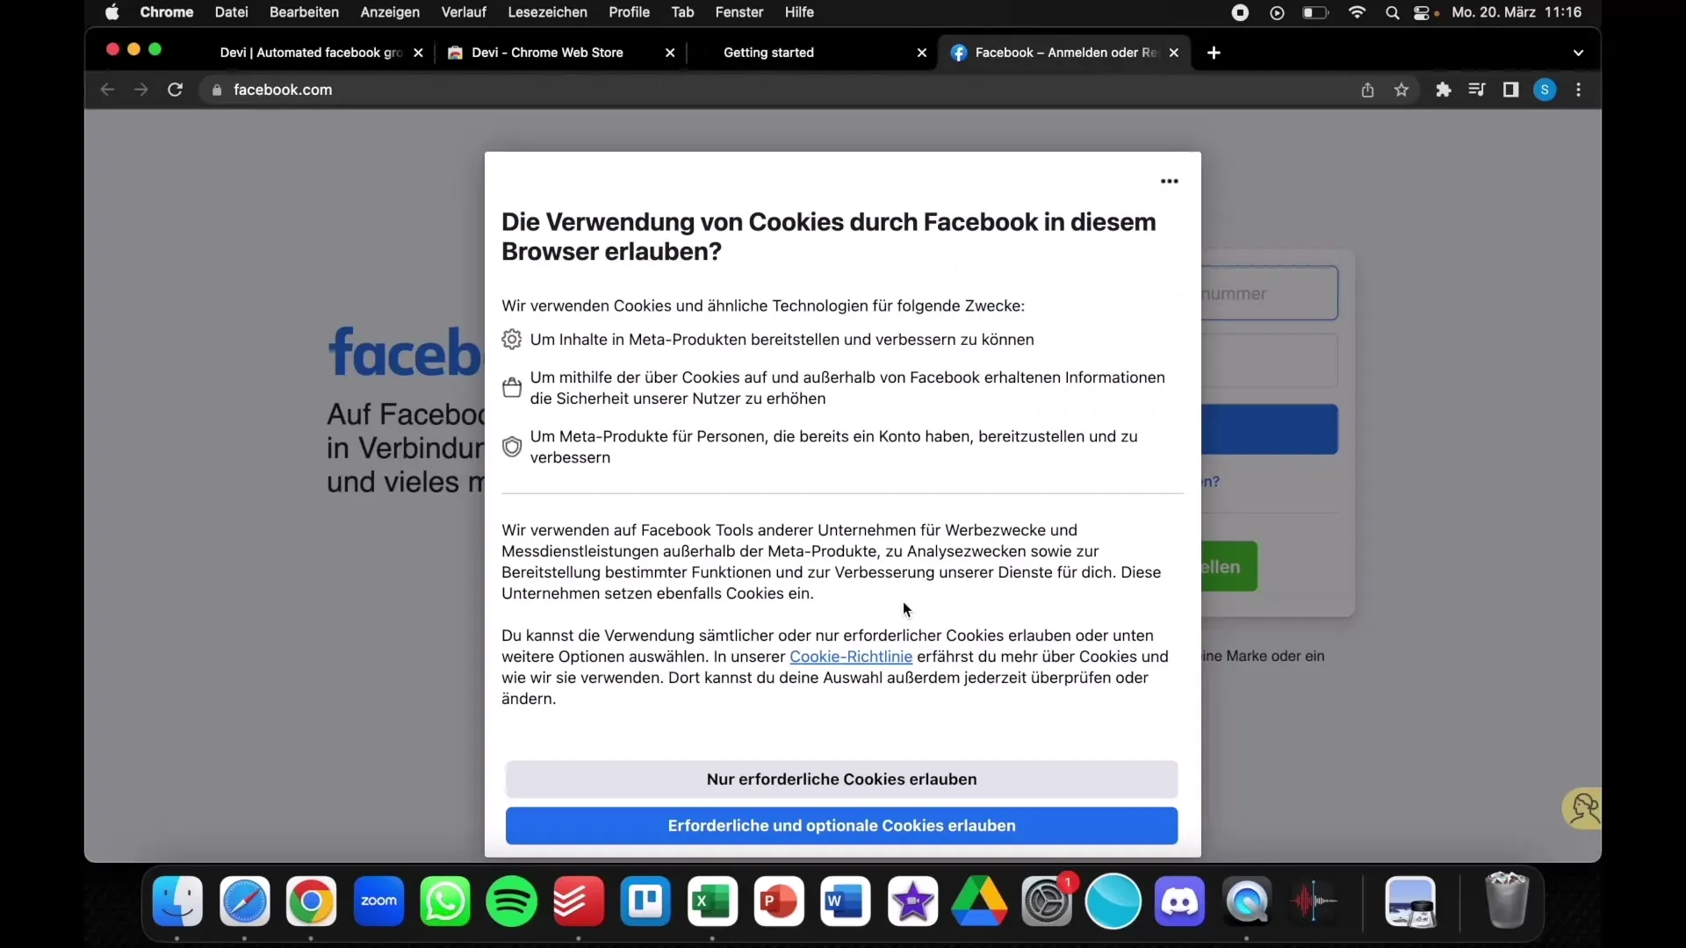
Task: Click the content provision settings icon
Action: 512,339
